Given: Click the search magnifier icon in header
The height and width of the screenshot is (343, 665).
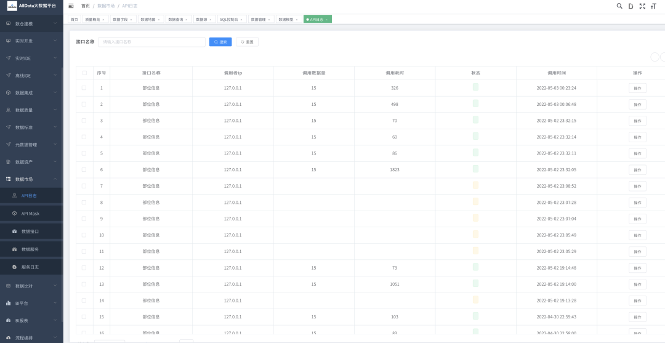Looking at the screenshot, I should coord(619,6).
